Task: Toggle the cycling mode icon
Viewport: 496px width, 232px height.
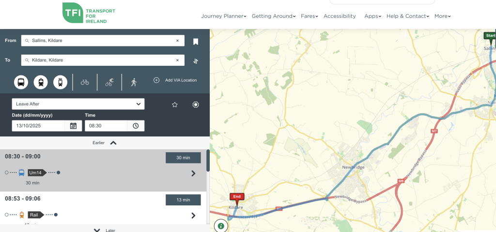Action: (x=85, y=82)
